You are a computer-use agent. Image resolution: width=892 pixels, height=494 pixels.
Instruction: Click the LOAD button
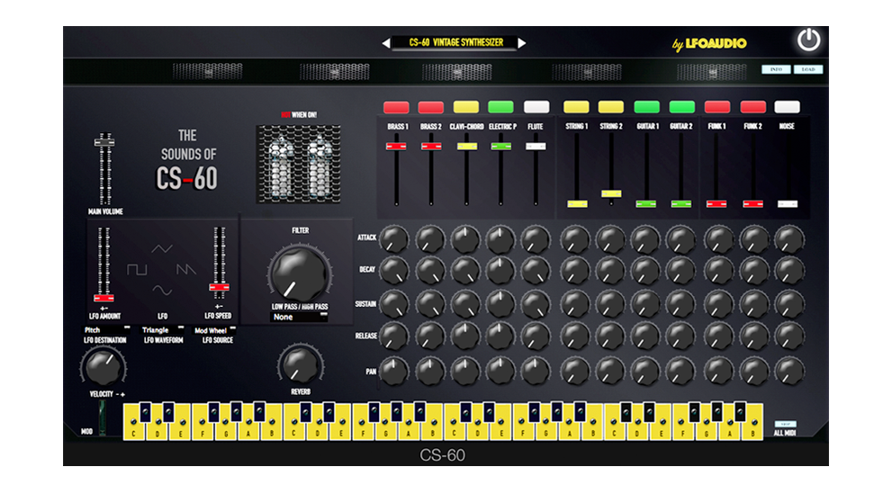(808, 69)
